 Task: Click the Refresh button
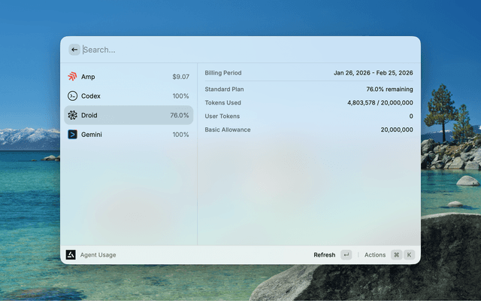[325, 255]
